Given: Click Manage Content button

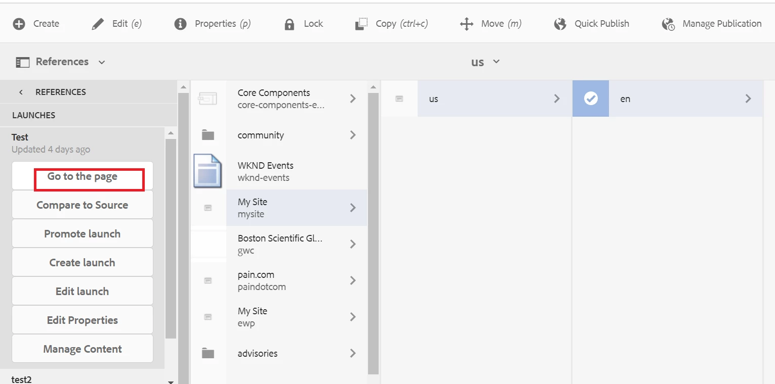Looking at the screenshot, I should (x=83, y=349).
